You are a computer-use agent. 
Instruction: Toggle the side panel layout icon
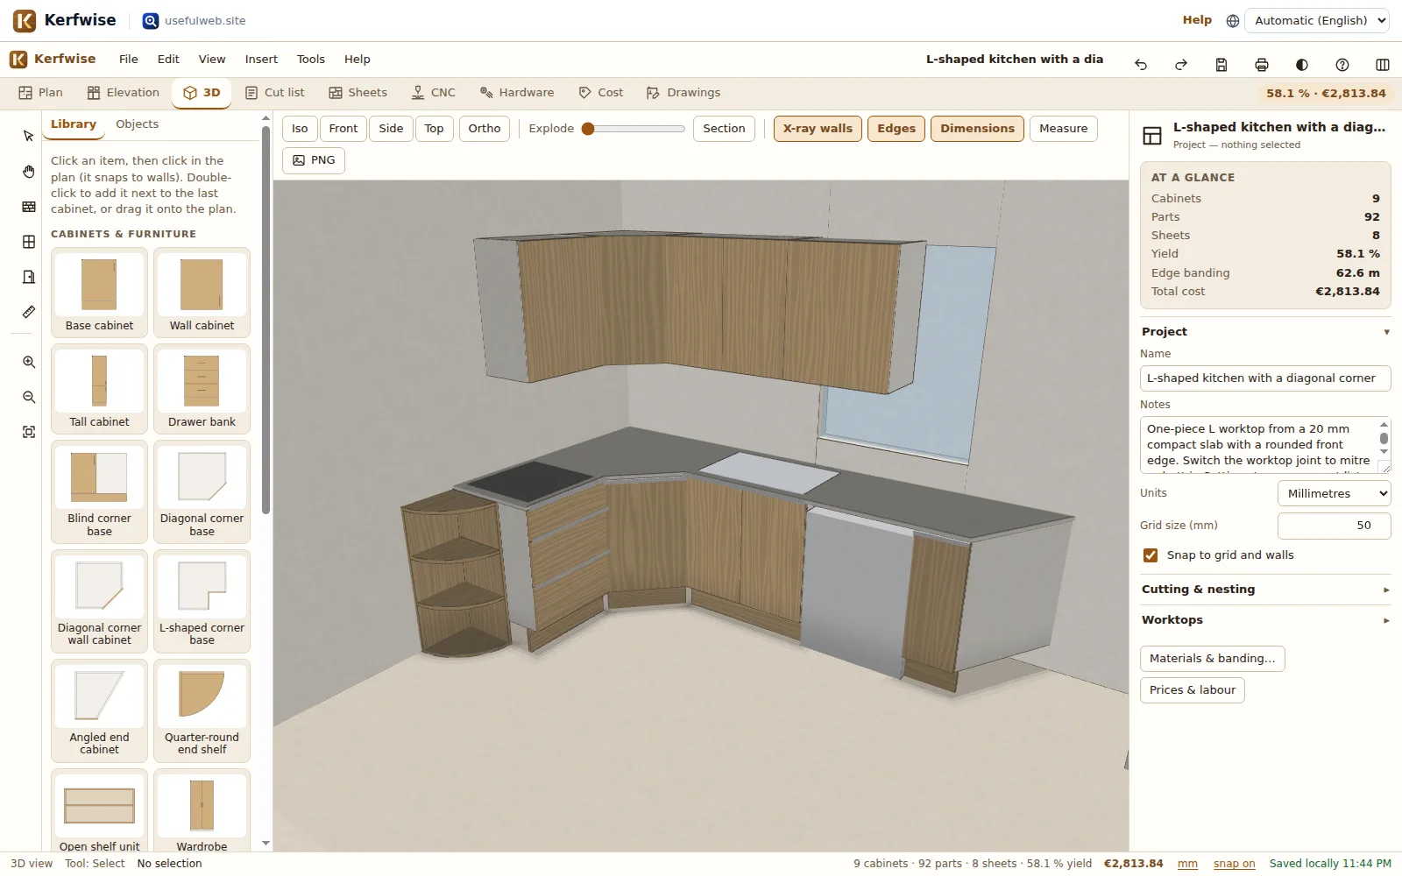tap(1383, 64)
